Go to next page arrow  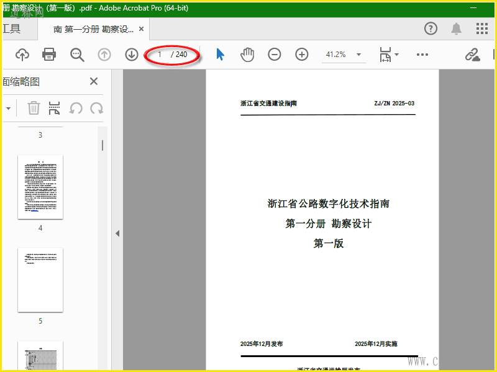(x=132, y=55)
